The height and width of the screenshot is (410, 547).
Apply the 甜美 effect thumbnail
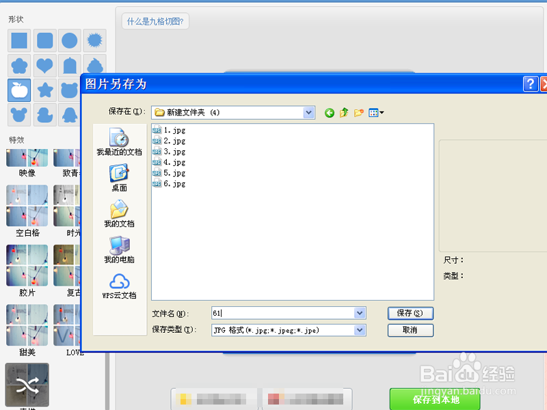[27, 325]
